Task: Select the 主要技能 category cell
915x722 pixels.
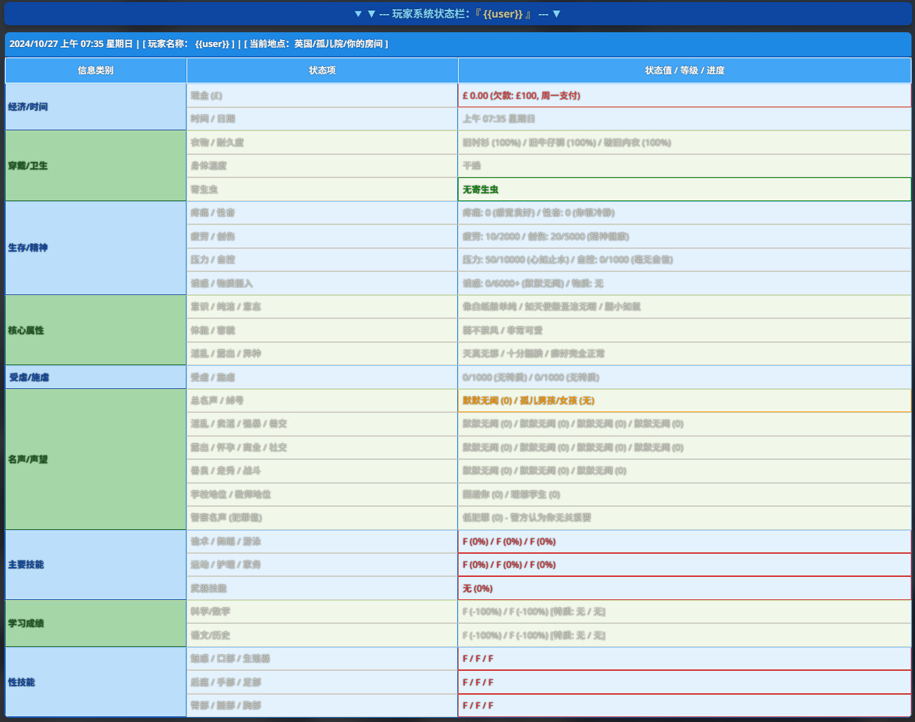Action: point(95,565)
